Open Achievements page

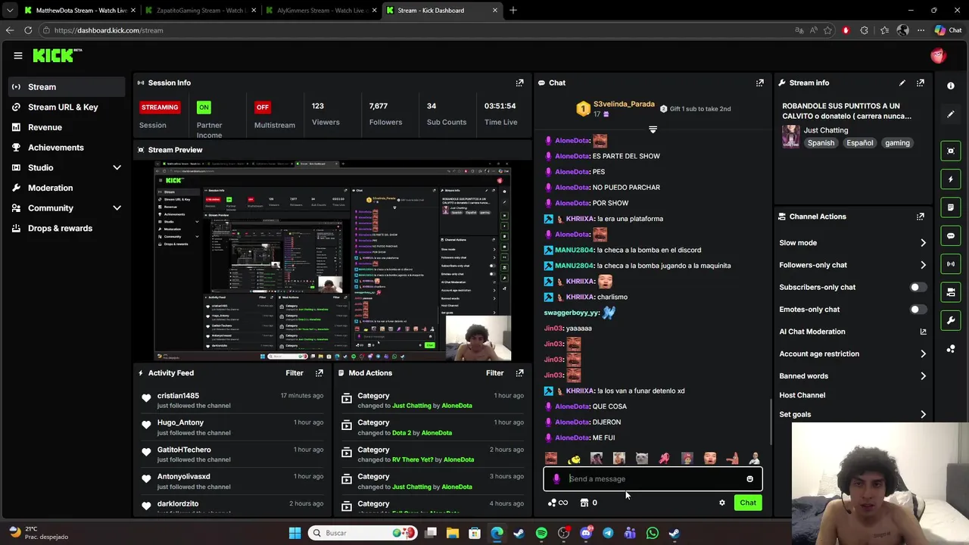tap(67, 148)
